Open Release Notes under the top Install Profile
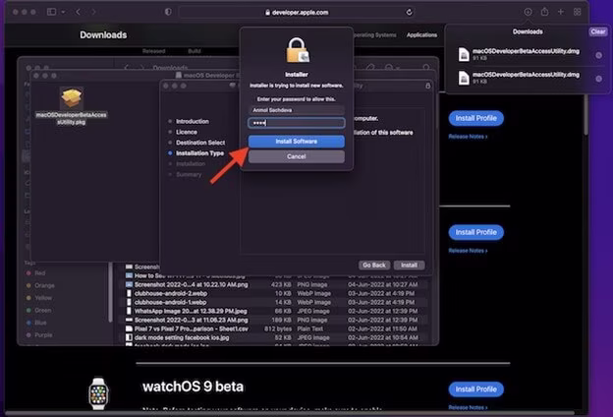Screen dimensions: 613x417 pyautogui.click(x=468, y=137)
